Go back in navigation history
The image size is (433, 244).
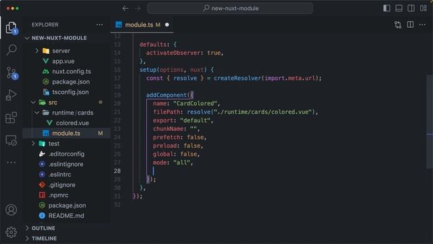(x=125, y=8)
